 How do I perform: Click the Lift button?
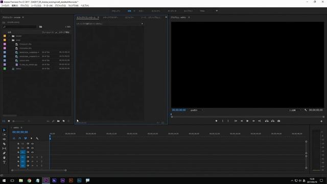tap(267, 121)
